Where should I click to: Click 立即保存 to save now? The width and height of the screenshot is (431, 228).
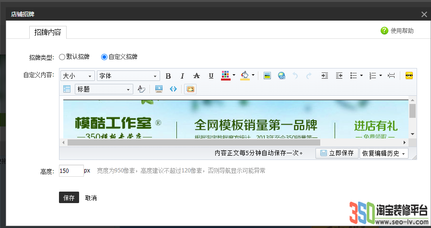337,153
